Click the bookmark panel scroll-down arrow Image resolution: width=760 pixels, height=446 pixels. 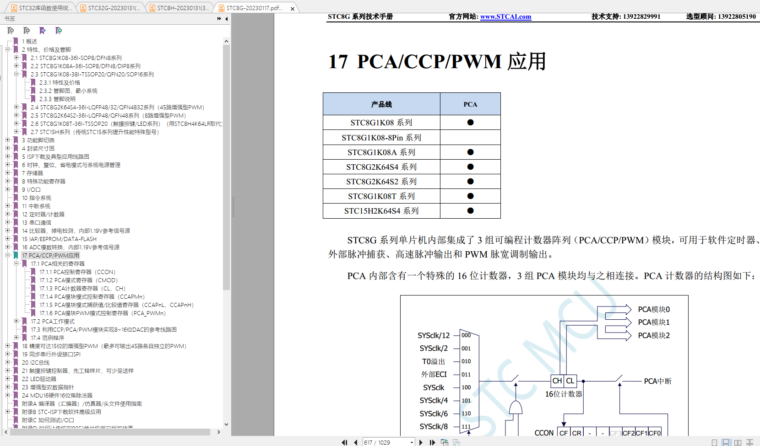(x=226, y=425)
